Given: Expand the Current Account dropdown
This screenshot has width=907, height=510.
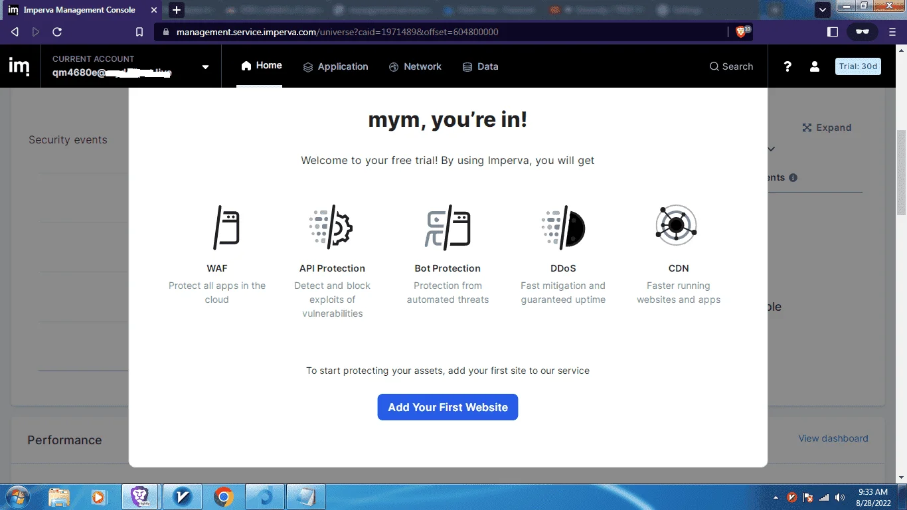Looking at the screenshot, I should [205, 66].
